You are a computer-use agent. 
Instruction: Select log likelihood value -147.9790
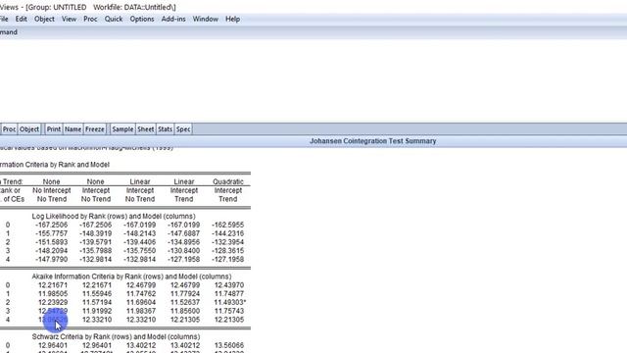52,259
